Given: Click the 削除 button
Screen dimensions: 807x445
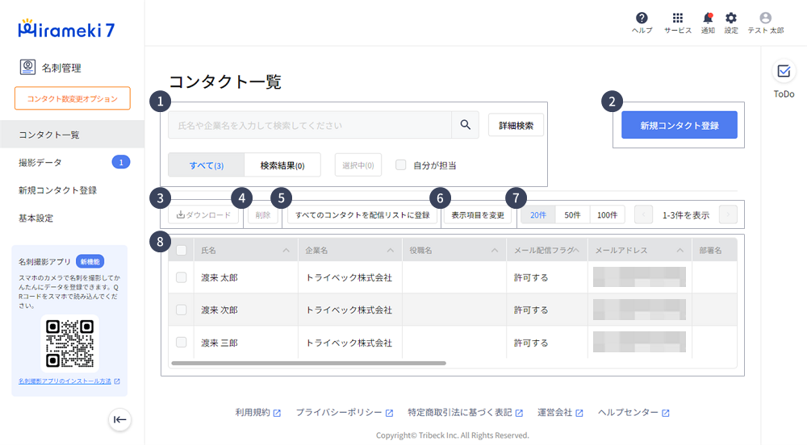Looking at the screenshot, I should pos(262,214).
